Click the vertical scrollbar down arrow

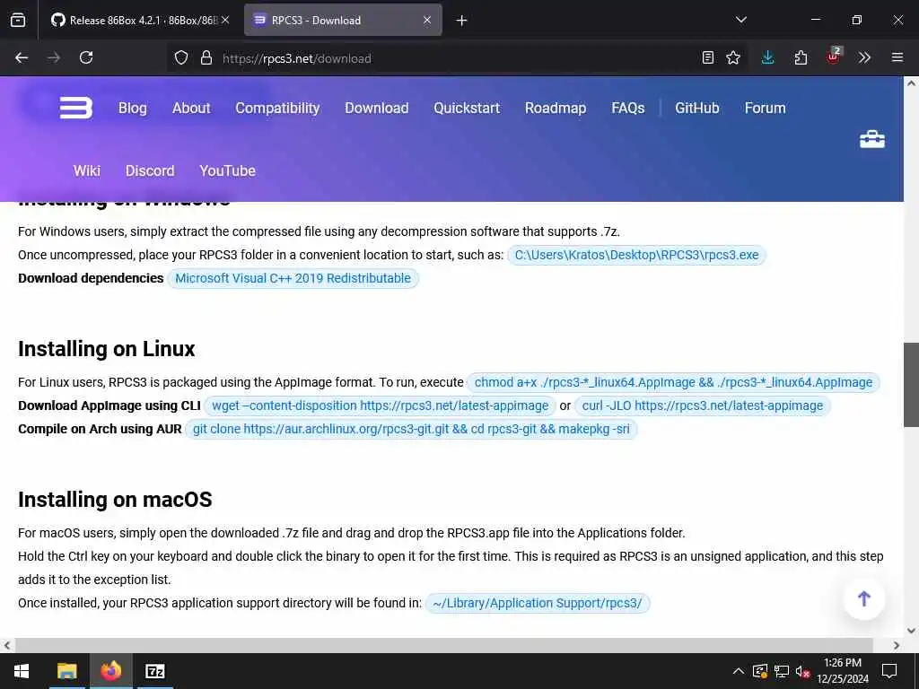coord(911,631)
